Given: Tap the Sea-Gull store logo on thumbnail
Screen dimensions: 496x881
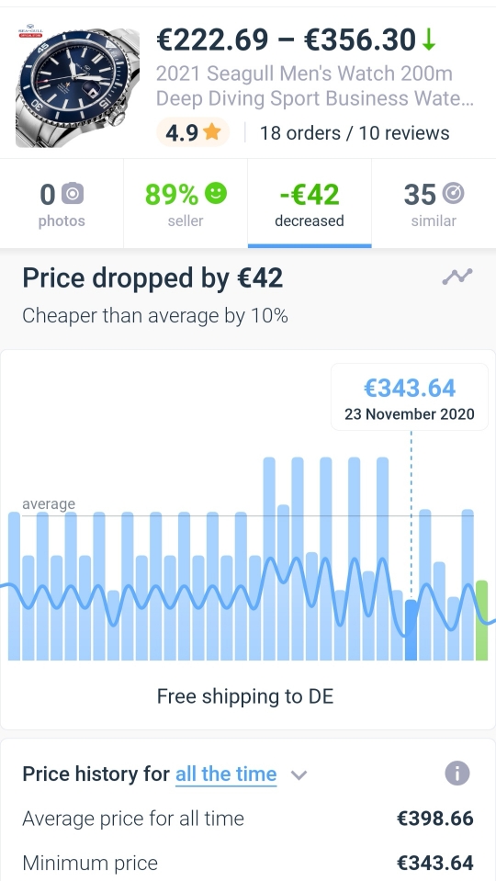Looking at the screenshot, I should pos(28,30).
